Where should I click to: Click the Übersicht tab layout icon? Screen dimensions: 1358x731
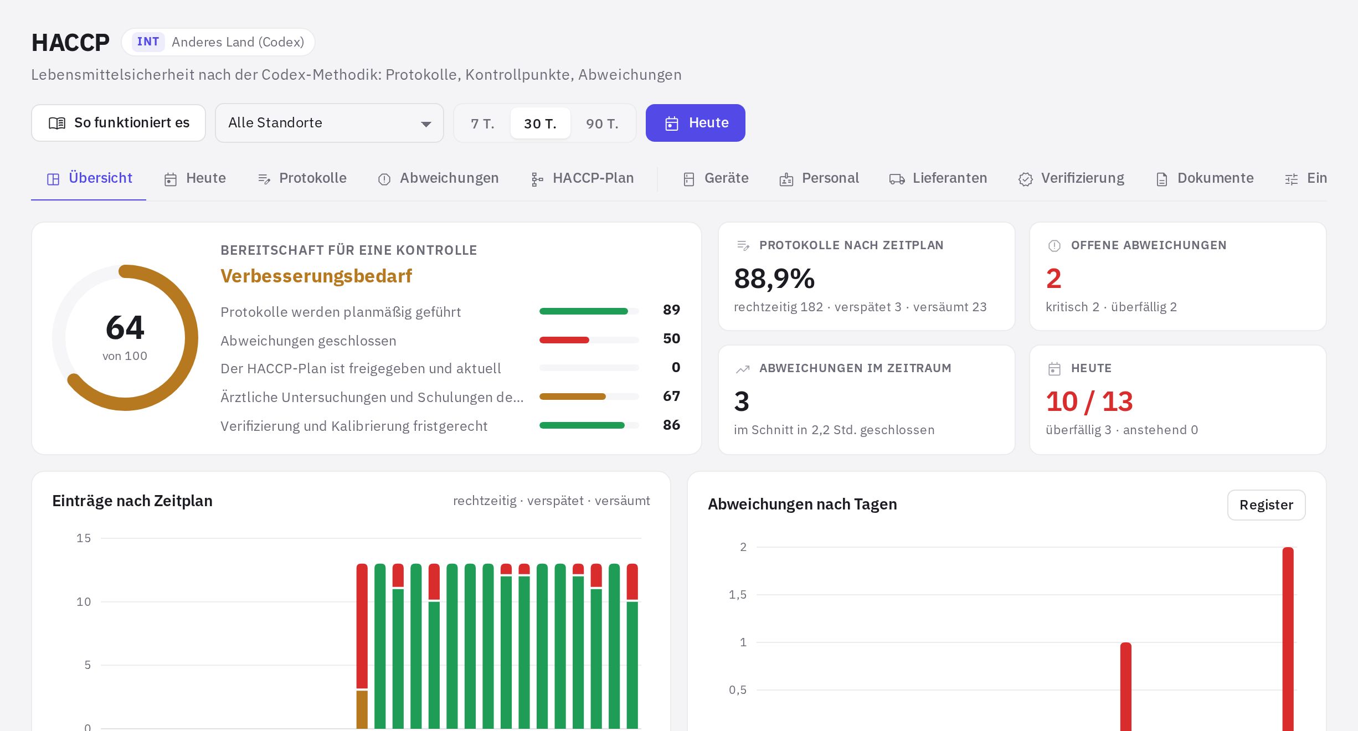(x=53, y=179)
